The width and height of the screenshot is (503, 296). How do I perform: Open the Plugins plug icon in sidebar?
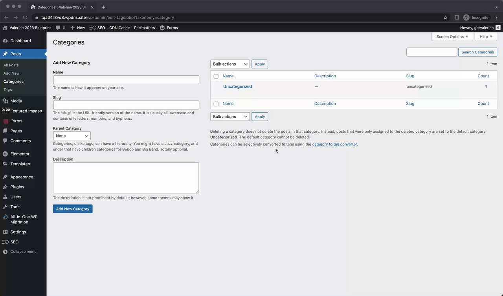click(x=5, y=187)
